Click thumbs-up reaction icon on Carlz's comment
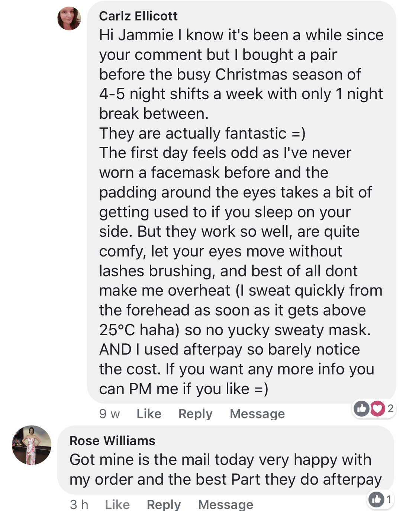This screenshot has height=511, width=409. click(361, 409)
